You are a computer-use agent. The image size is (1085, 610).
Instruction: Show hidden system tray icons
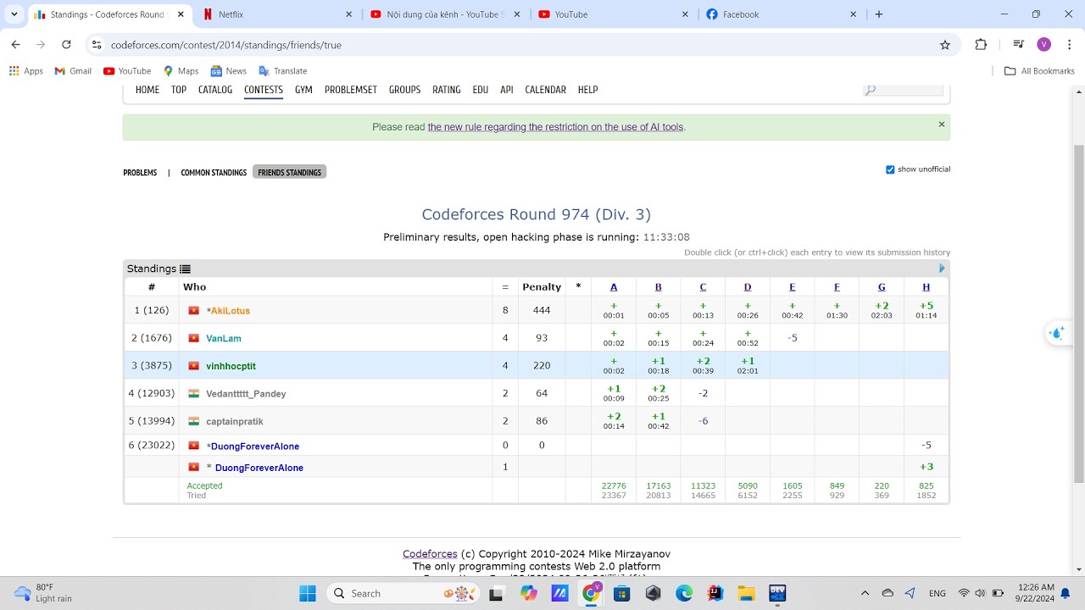[x=865, y=593]
